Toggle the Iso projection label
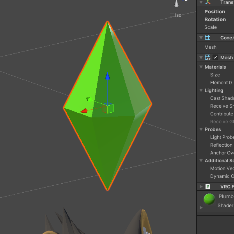The height and width of the screenshot is (234, 234). point(178,15)
